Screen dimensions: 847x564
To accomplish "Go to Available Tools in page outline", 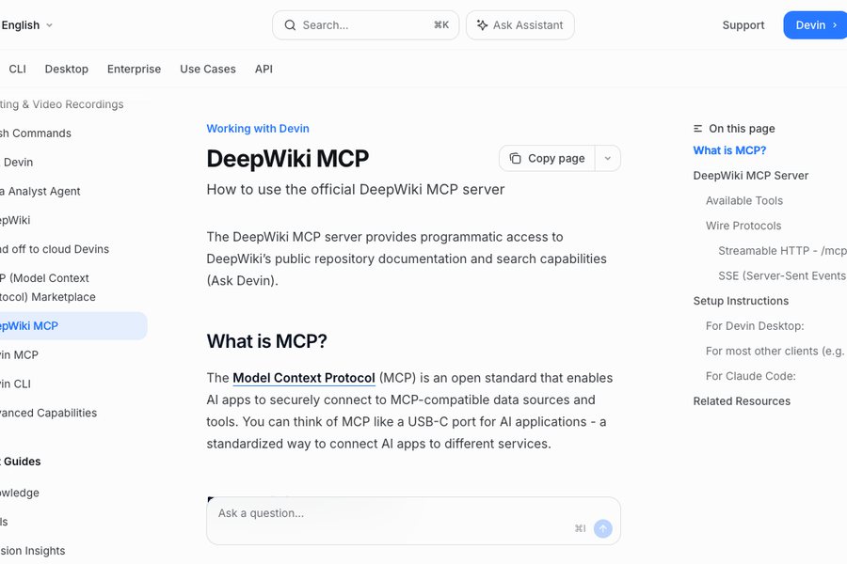I will 744,201.
